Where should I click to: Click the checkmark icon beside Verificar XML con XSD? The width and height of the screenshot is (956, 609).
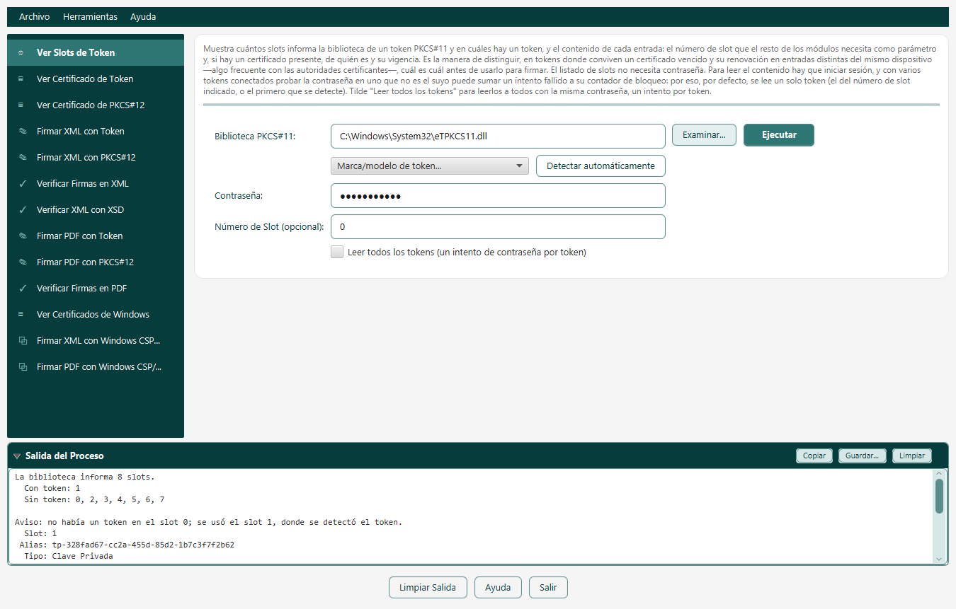[22, 209]
